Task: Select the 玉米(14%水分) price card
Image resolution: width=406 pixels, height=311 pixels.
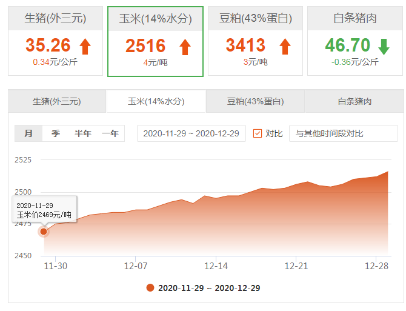Action: tap(155, 41)
